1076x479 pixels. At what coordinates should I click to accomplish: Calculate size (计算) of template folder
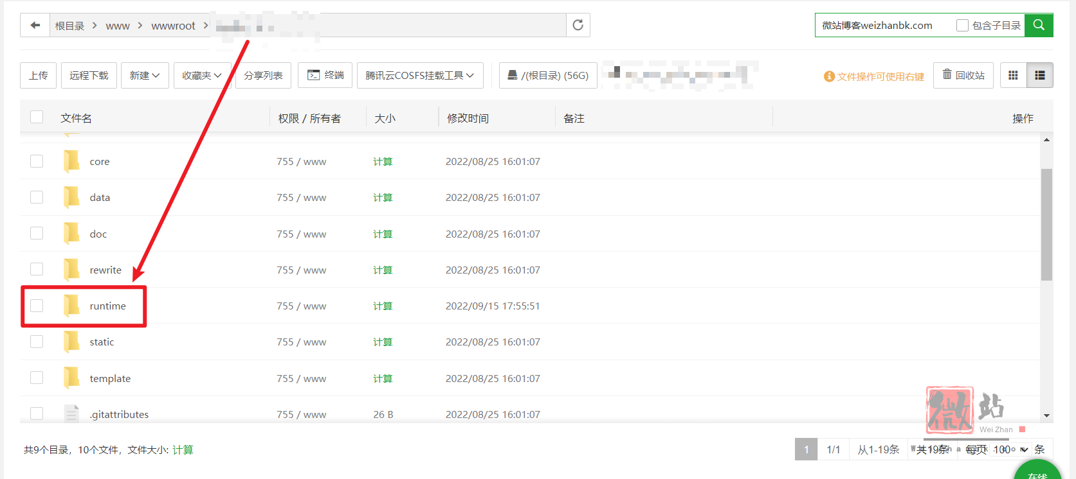[383, 378]
